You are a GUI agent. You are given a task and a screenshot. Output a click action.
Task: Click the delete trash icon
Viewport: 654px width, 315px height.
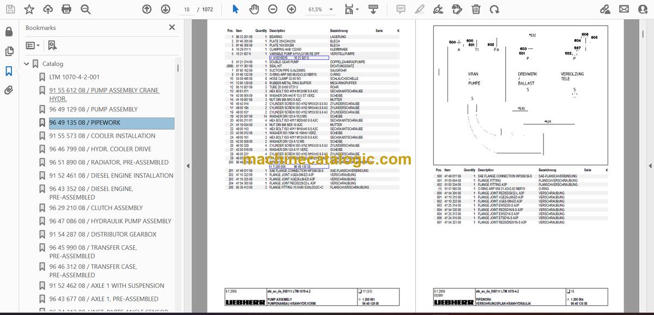point(476,9)
